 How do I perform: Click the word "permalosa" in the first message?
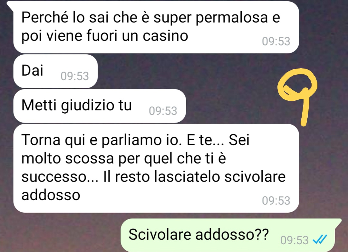(x=231, y=18)
